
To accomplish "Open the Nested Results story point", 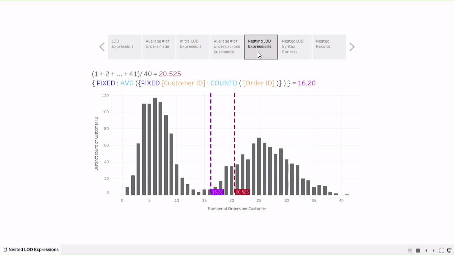I will point(329,47).
